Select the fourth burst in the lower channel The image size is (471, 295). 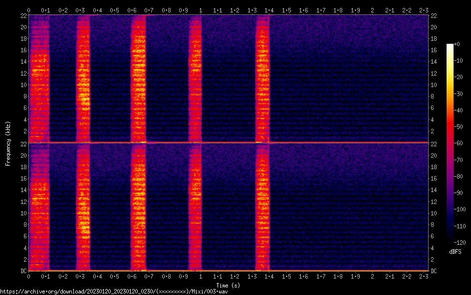click(x=195, y=207)
